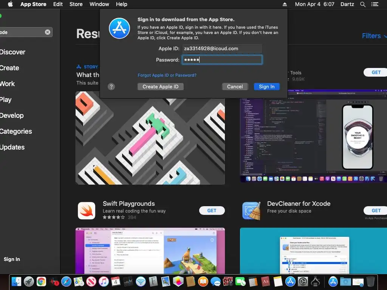Open Dictionary Aa icon in Dock

(x=266, y=281)
